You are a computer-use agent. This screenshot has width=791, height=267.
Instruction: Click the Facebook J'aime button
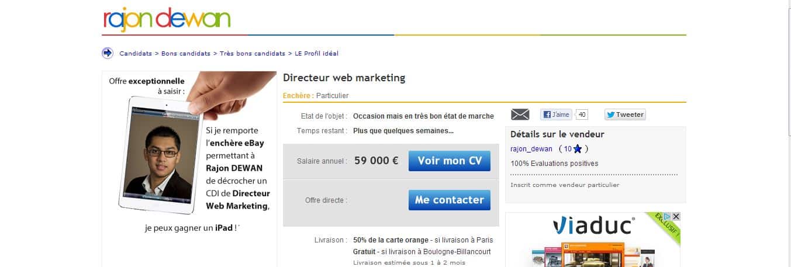click(556, 115)
